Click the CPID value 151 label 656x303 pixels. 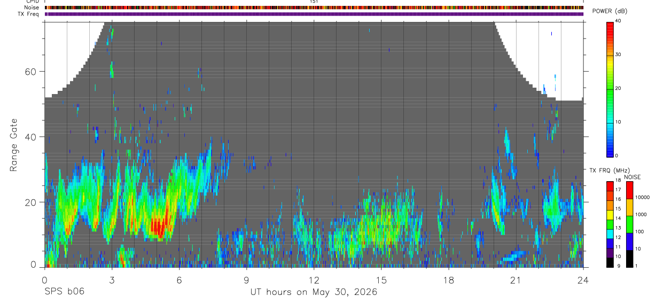(x=314, y=2)
